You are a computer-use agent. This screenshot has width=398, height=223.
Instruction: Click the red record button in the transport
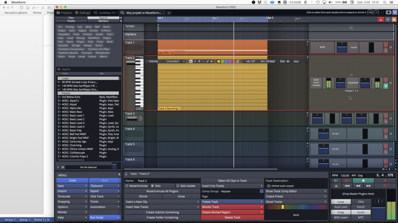coord(385,181)
